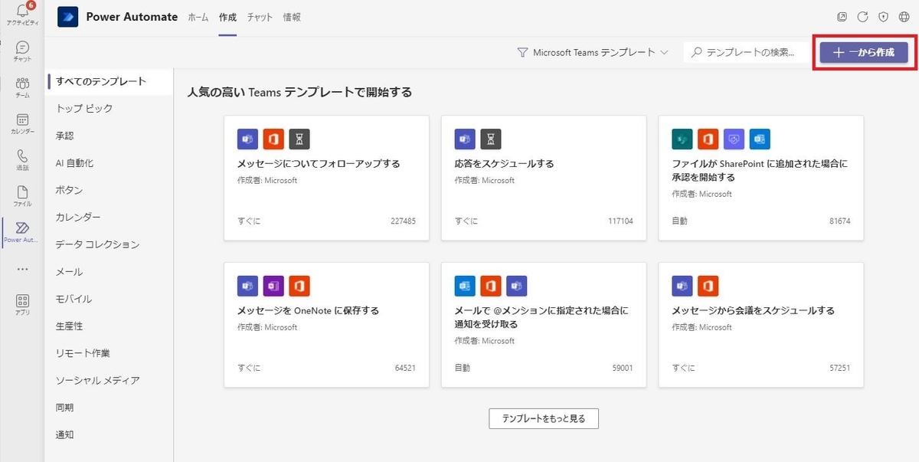Click hourglass icon on メッセージについてフォローアップする card
Image resolution: width=919 pixels, height=462 pixels.
(x=299, y=139)
